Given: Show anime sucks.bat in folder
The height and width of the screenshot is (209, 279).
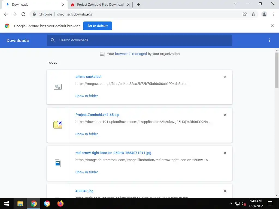Looking at the screenshot, I should click(x=87, y=96).
